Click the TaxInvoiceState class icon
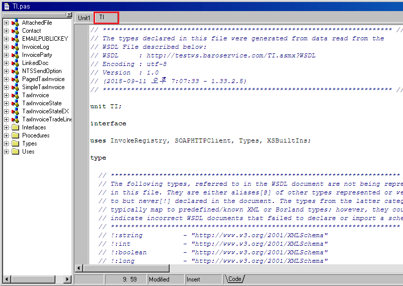The height and width of the screenshot is (286, 403). [x=16, y=103]
